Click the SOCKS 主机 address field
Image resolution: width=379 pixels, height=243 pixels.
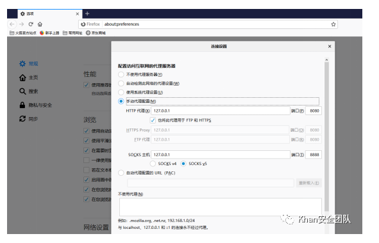pos(221,155)
